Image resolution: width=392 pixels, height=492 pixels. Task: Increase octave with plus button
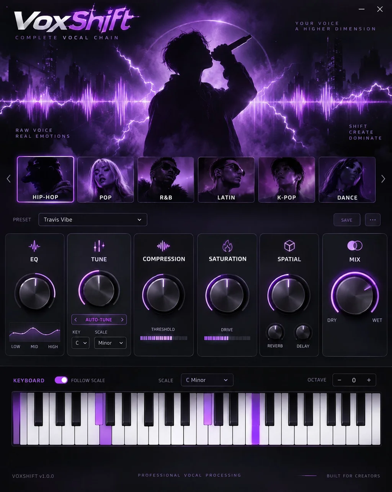click(x=369, y=380)
